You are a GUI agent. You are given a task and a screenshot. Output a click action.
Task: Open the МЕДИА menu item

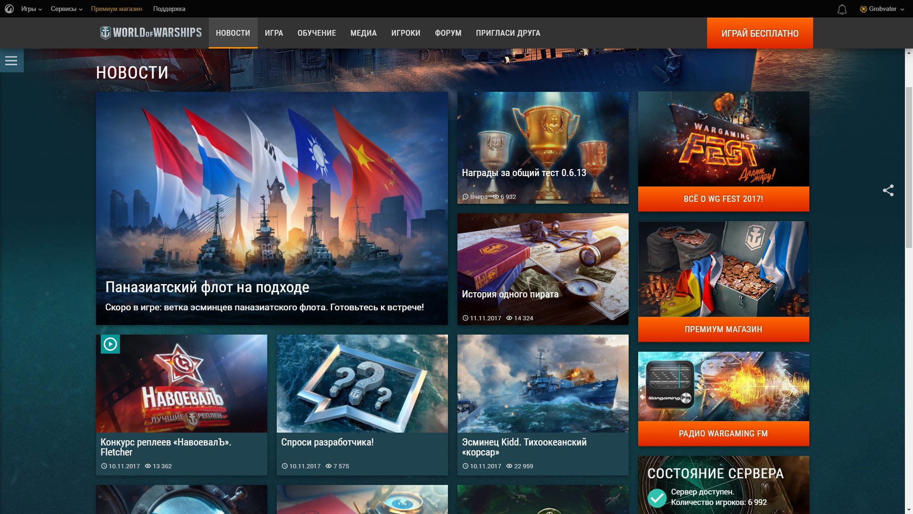click(363, 33)
